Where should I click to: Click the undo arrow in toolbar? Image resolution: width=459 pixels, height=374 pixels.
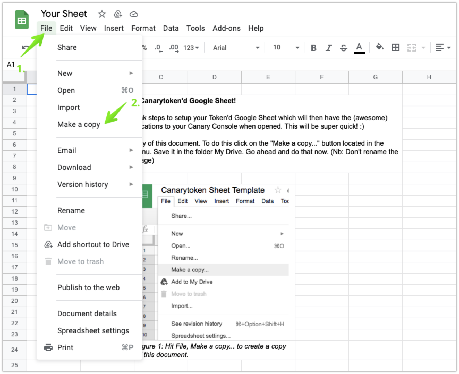(25, 48)
